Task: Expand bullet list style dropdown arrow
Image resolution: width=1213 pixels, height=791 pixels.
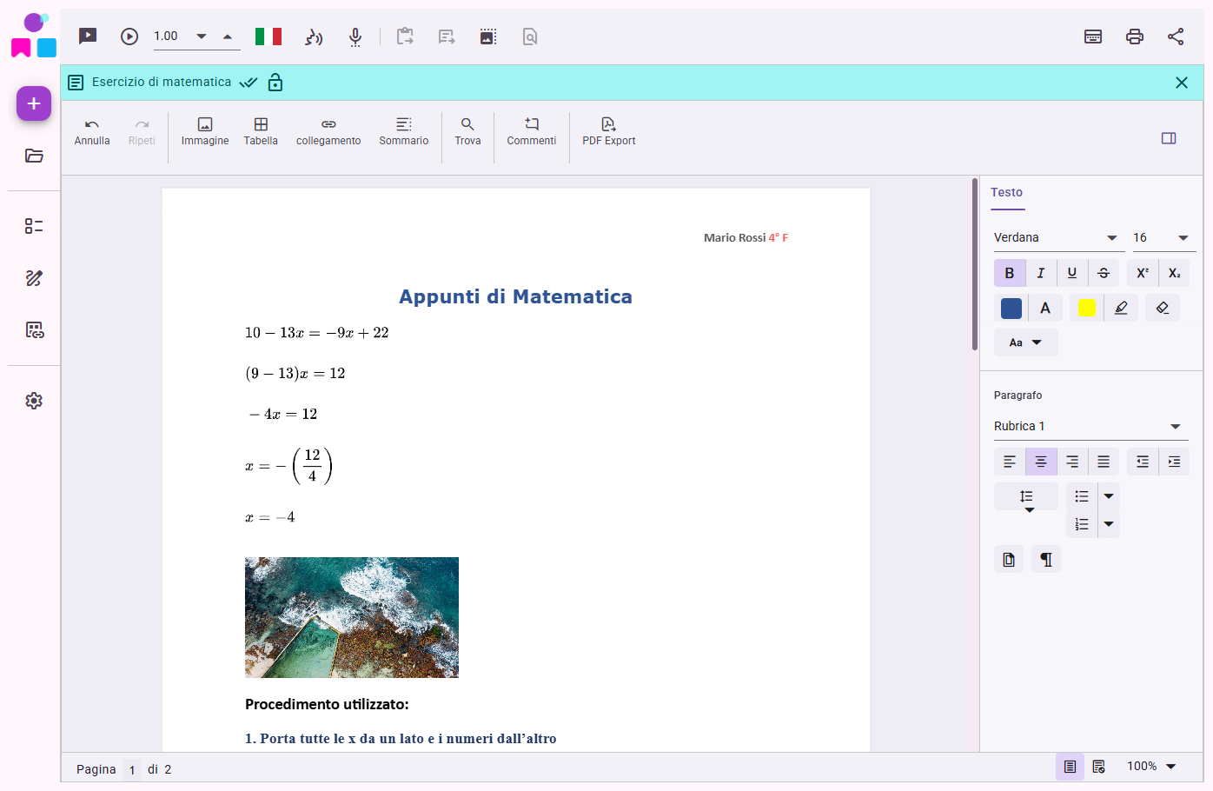Action: (1109, 496)
